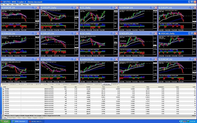Open the Journal terminal tab
The height and width of the screenshot is (123, 197).
pos(41,118)
